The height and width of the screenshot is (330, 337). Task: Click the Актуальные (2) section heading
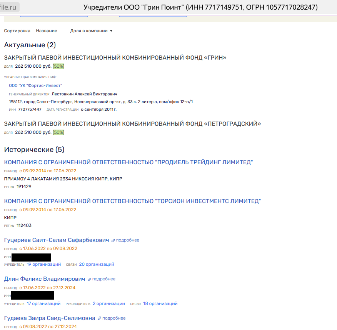coord(30,45)
